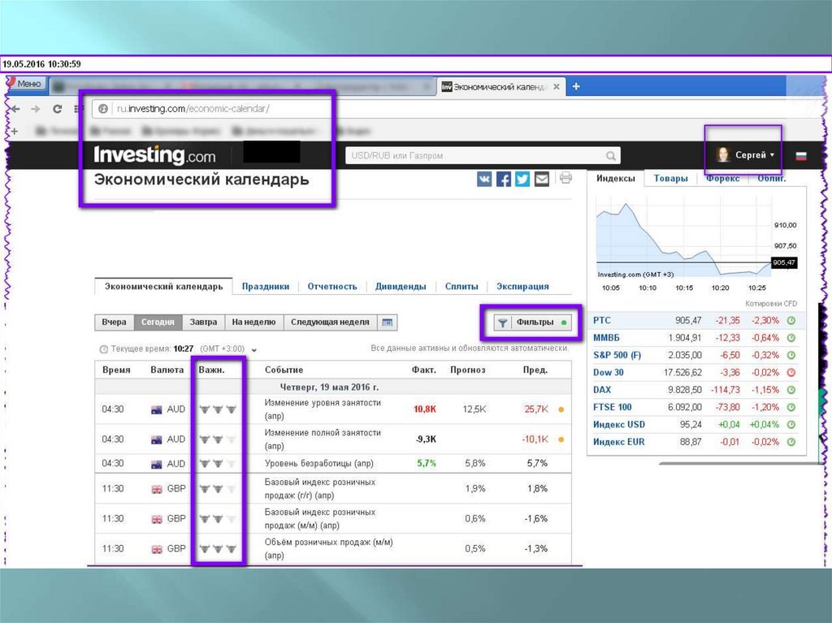Click the clock icon next to Dow 30

791,372
